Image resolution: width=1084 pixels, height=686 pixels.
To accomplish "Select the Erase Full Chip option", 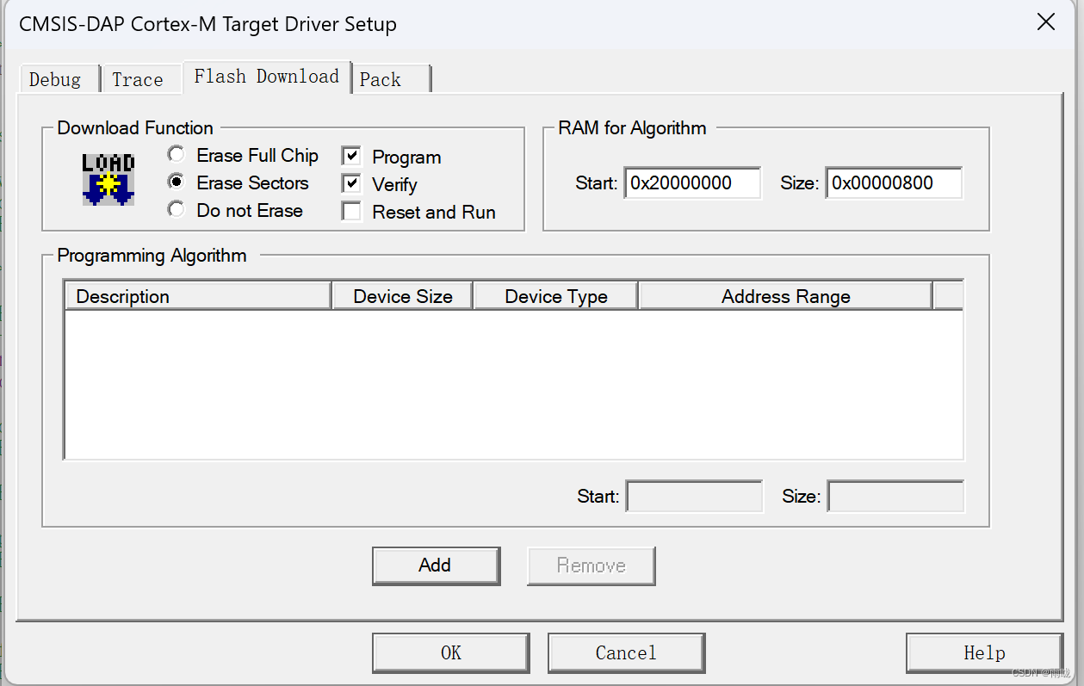I will [x=177, y=155].
